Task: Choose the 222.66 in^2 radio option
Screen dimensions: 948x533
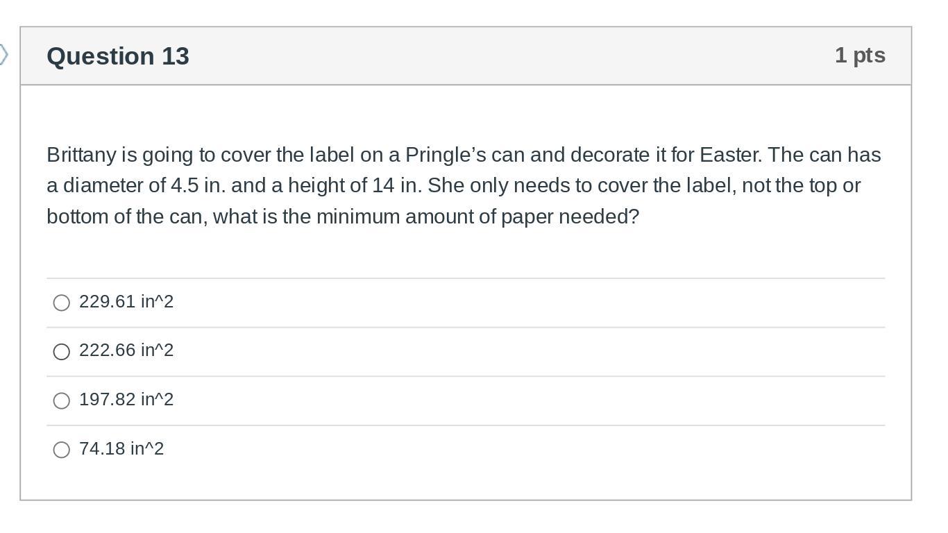Action: point(62,352)
